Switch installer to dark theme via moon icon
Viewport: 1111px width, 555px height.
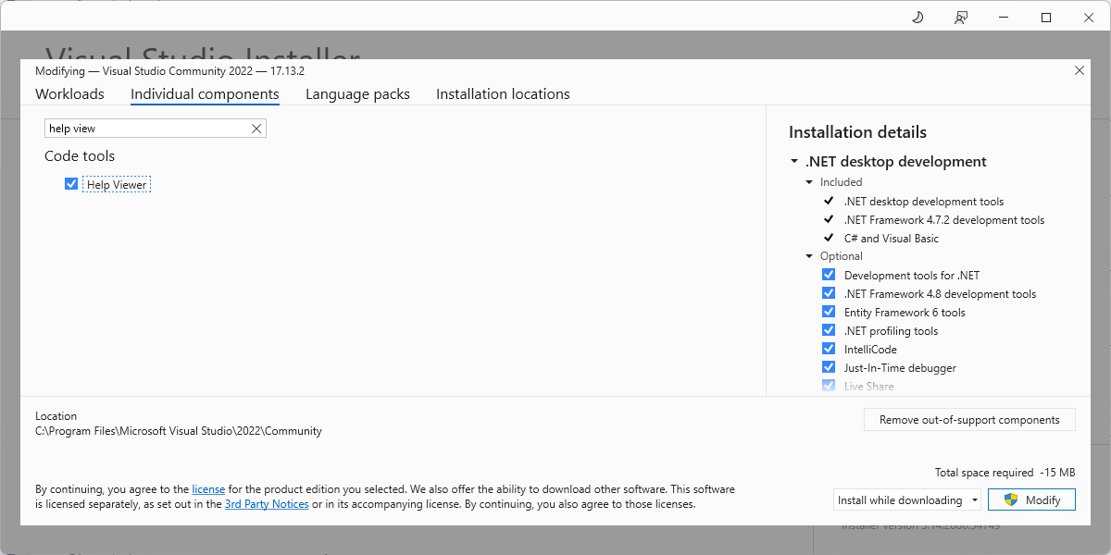pyautogui.click(x=917, y=17)
